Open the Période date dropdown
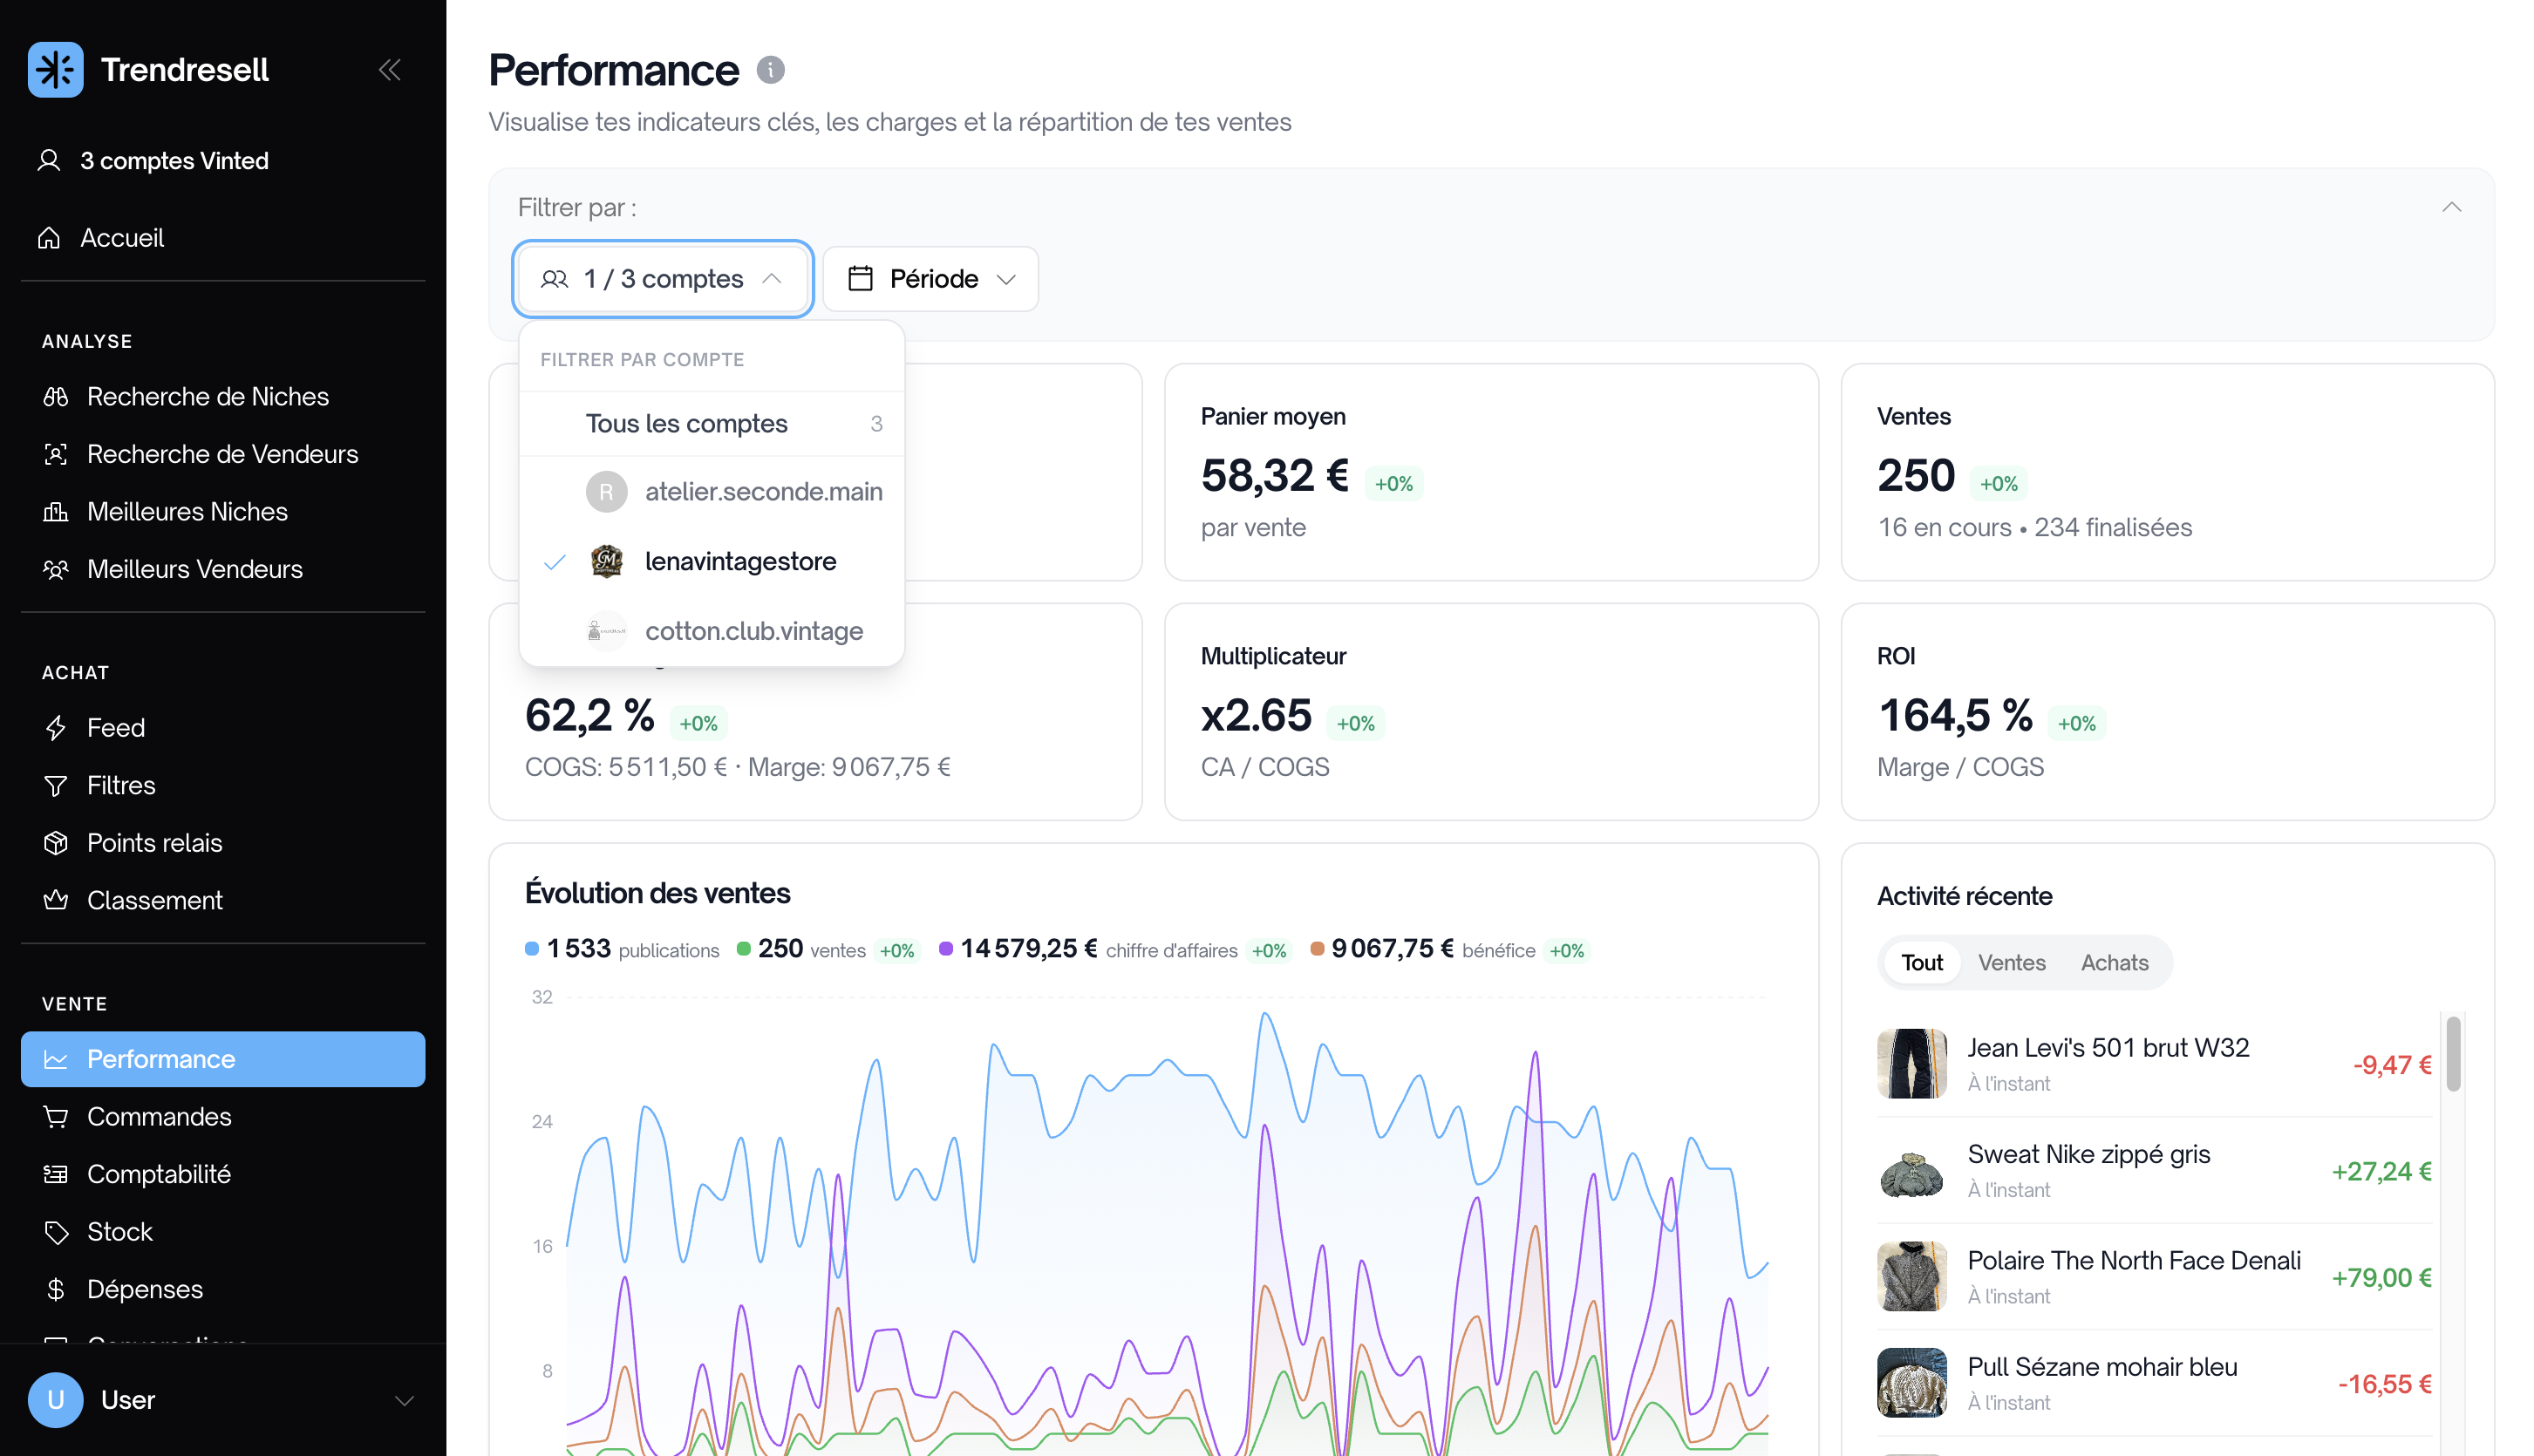This screenshot has width=2534, height=1456. click(x=930, y=279)
